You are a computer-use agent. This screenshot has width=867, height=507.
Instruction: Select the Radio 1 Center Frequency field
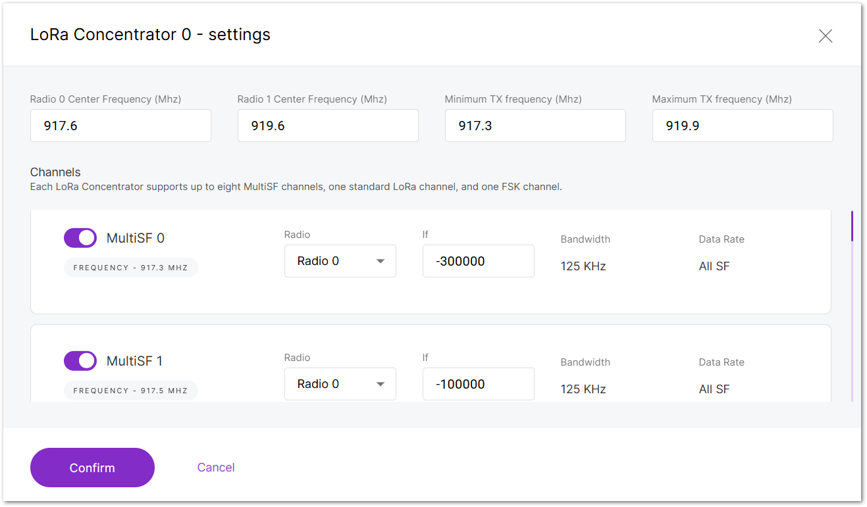[x=328, y=125]
